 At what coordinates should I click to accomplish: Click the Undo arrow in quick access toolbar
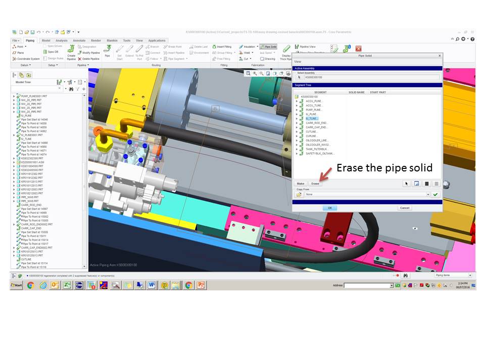tap(39, 32)
